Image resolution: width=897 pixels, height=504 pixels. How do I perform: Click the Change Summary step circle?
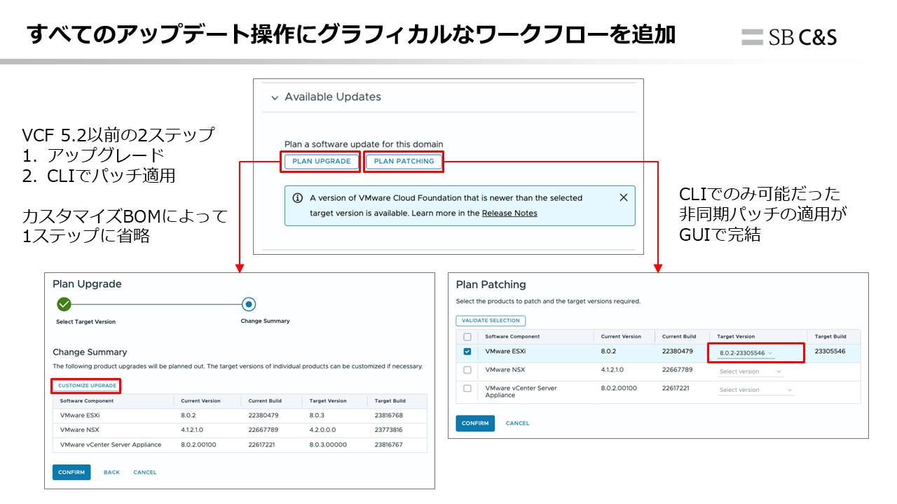coord(248,304)
